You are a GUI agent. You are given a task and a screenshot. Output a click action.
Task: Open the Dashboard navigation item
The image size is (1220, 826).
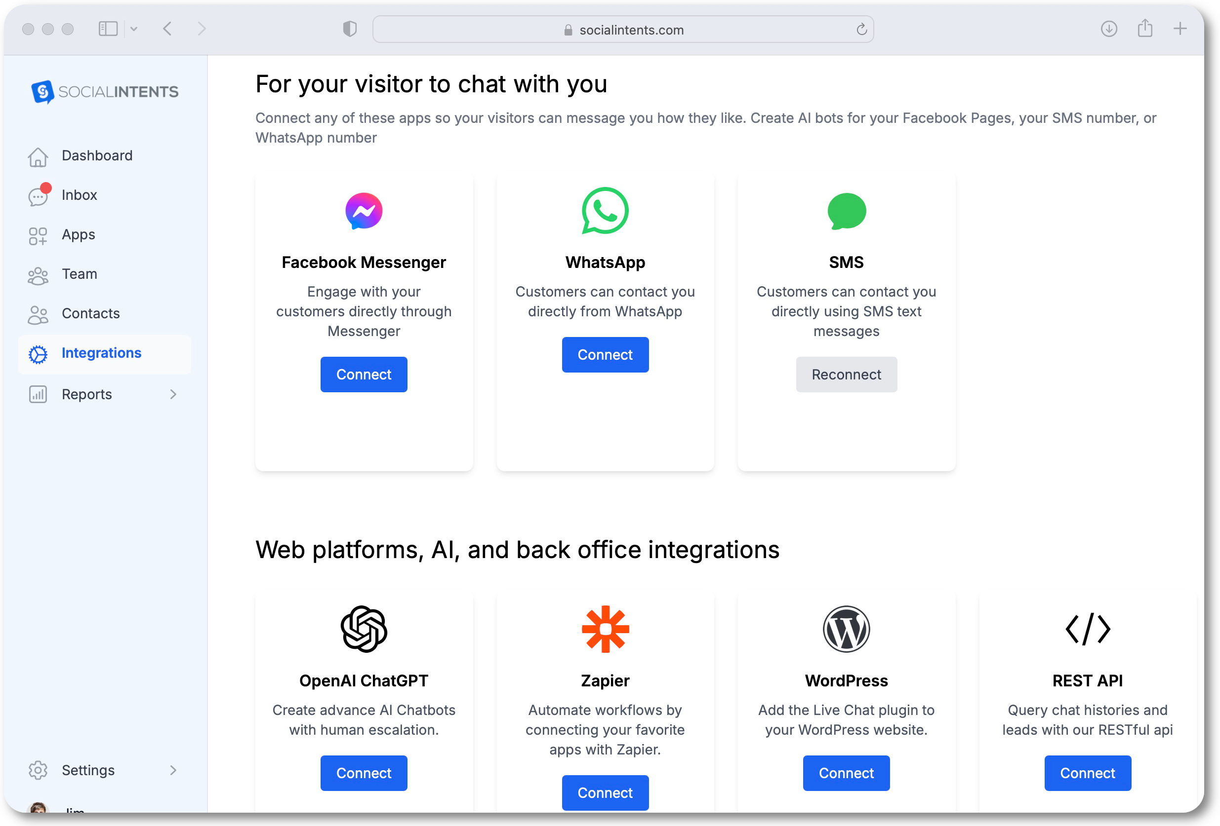click(97, 155)
